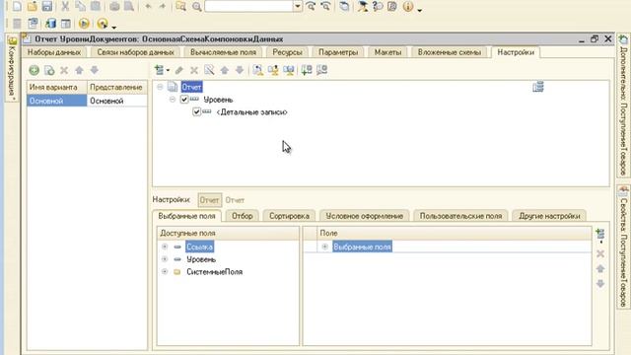This screenshot has height=355, width=631.
Task: Switch to the Наборы данных tab
Action: (54, 52)
